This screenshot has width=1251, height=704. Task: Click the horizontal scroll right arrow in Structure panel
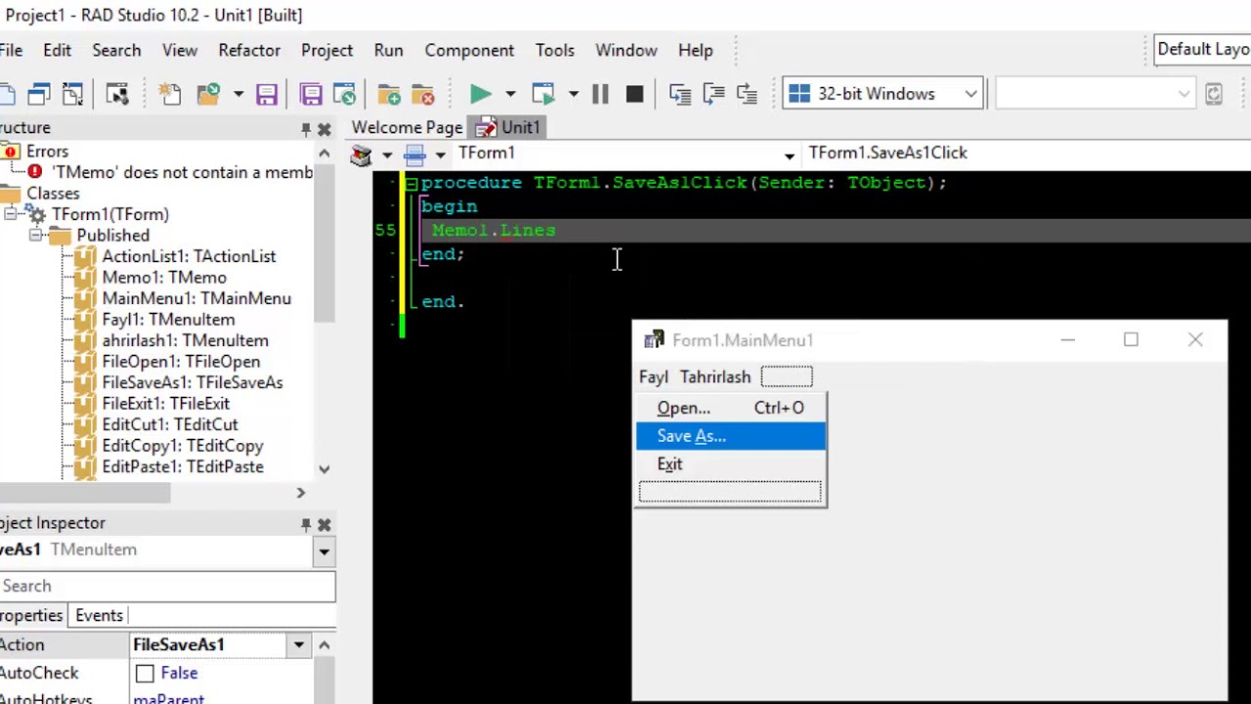coord(300,494)
